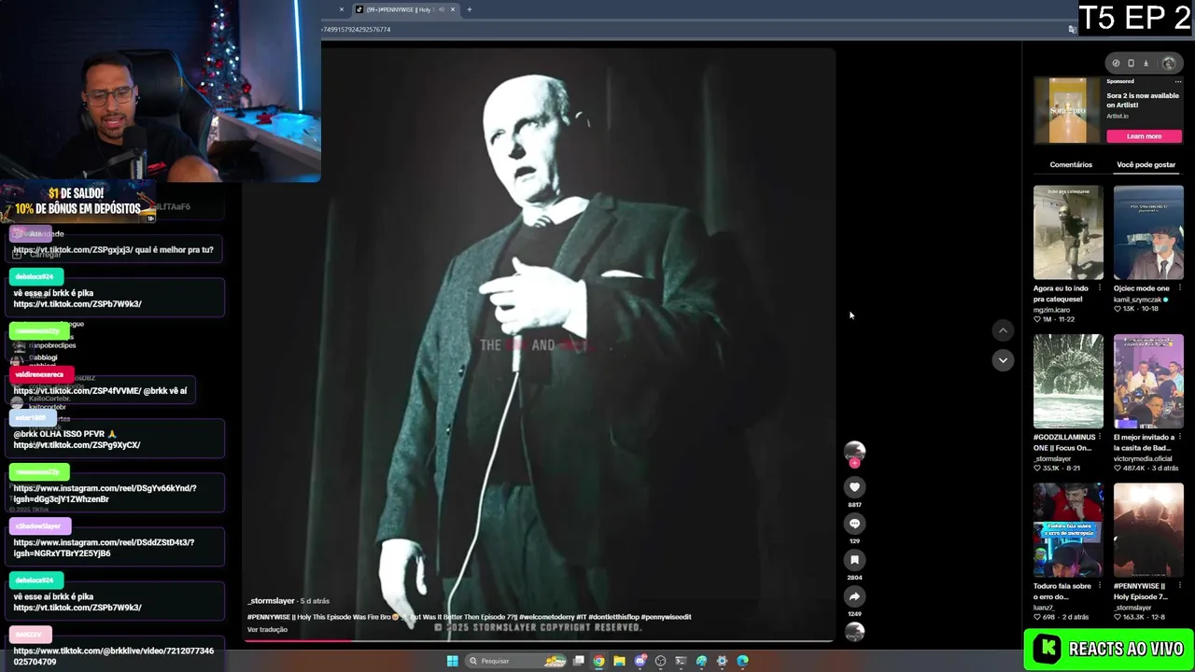Open Discord from the taskbar
This screenshot has width=1195, height=672.
click(x=640, y=661)
